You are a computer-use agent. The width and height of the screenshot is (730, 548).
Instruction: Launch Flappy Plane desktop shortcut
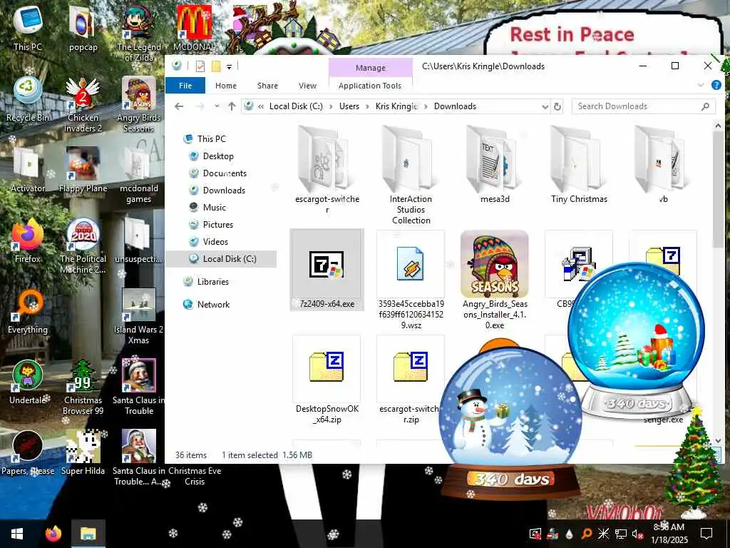[x=83, y=170]
